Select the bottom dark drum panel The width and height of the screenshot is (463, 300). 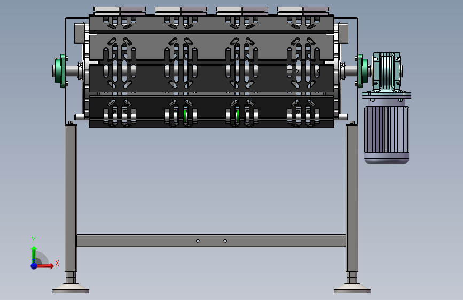click(211, 112)
